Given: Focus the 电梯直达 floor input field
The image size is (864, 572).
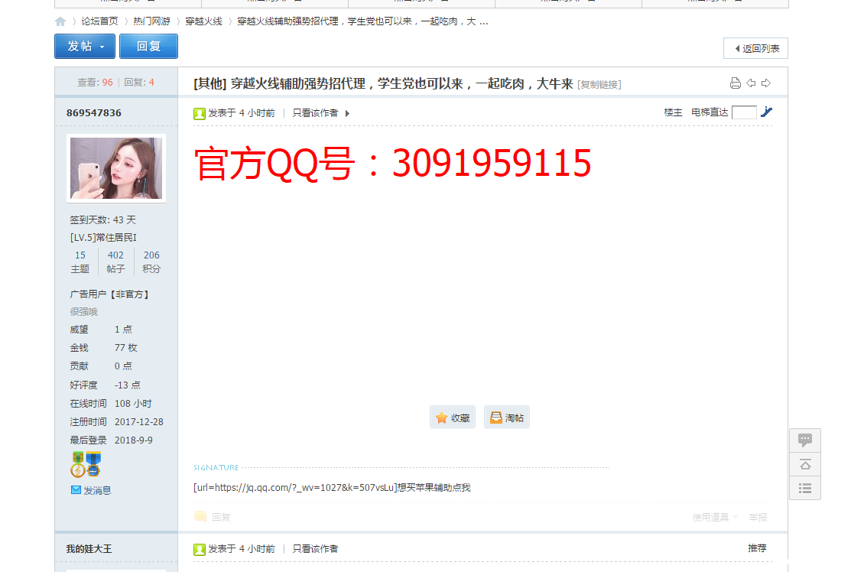Looking at the screenshot, I should [744, 112].
